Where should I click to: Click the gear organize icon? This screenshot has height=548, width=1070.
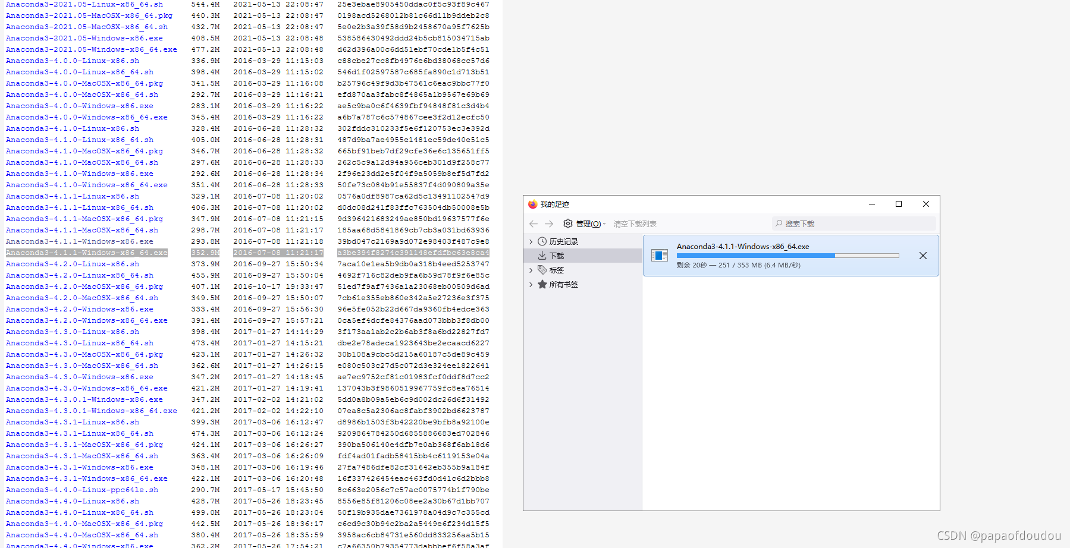[568, 223]
